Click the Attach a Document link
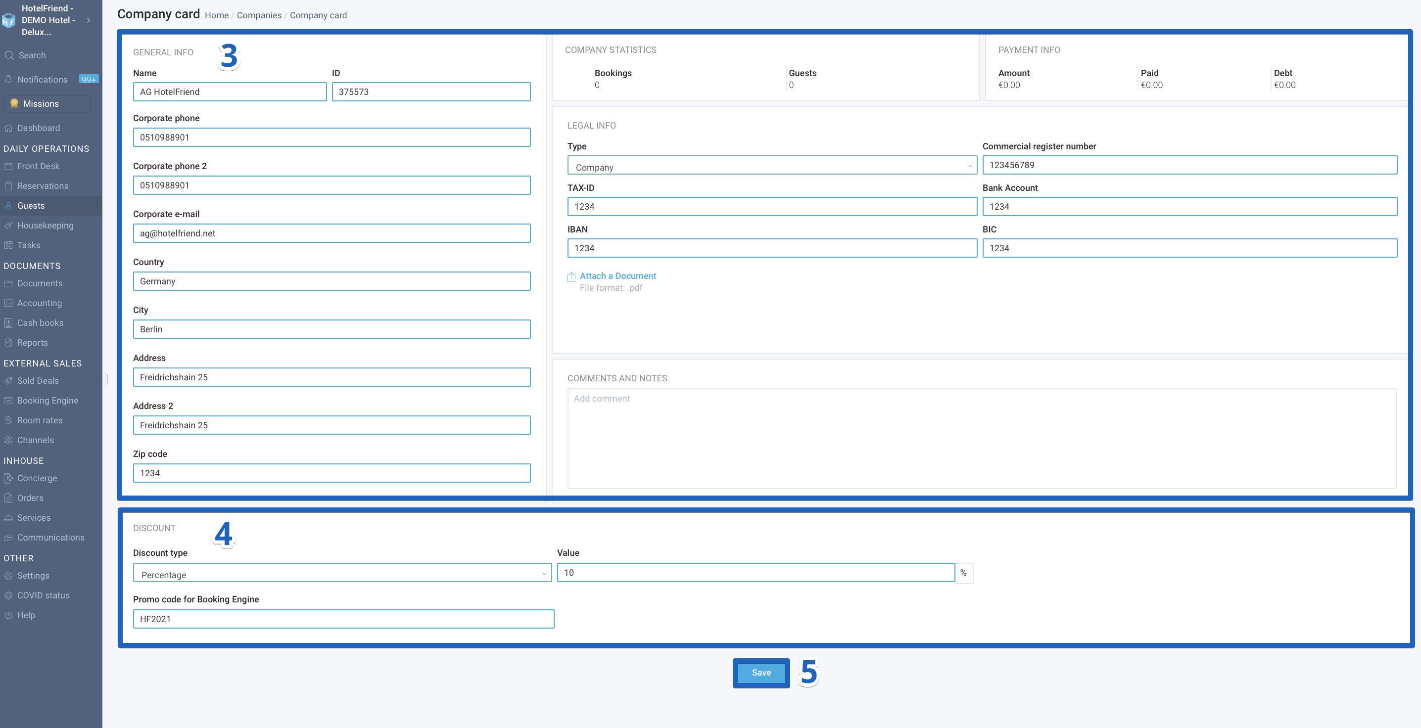Image resolution: width=1421 pixels, height=728 pixels. 618,276
